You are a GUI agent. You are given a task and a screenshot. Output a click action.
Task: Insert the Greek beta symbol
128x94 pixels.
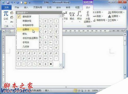18,53
